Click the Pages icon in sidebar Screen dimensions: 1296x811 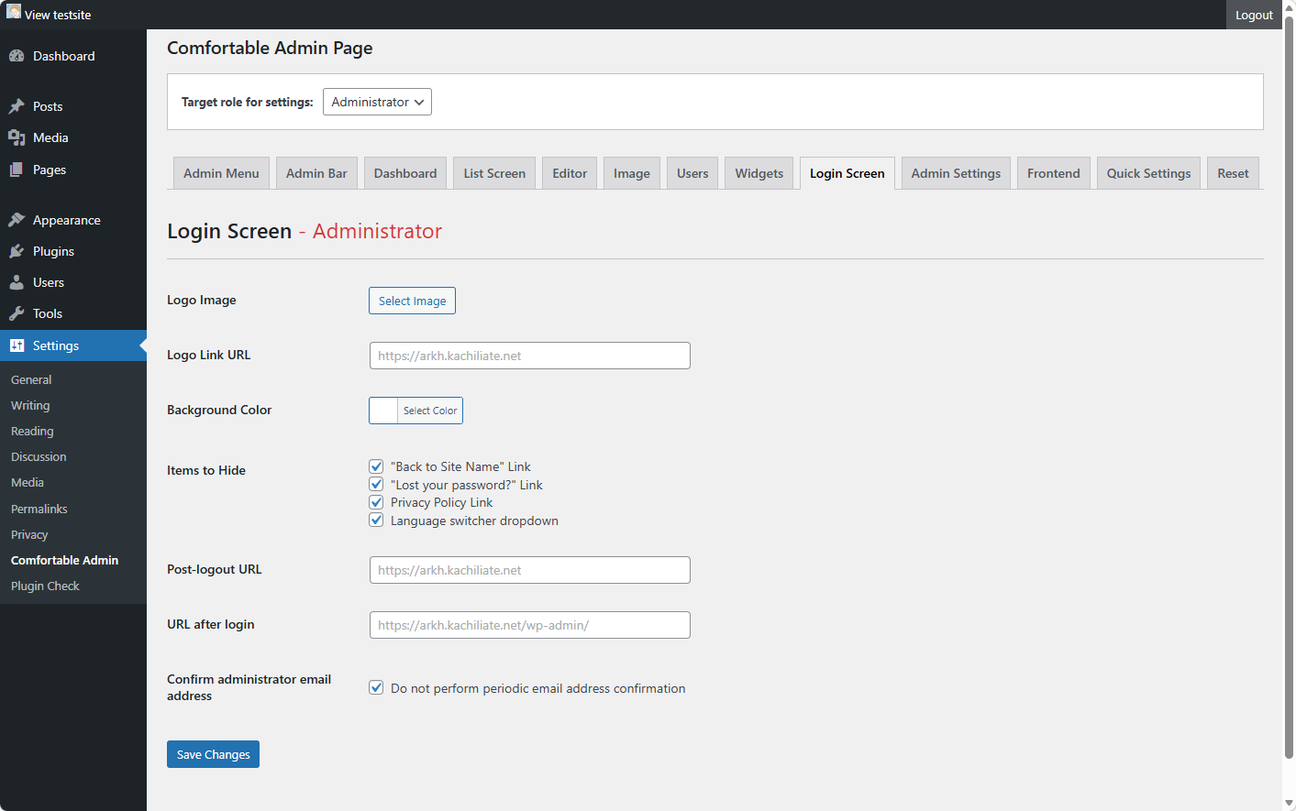[17, 170]
